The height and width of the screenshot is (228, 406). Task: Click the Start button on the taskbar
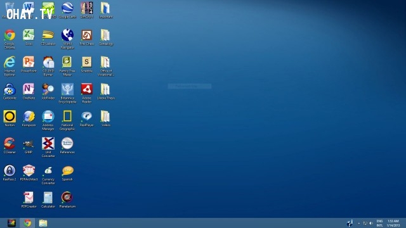coord(11,223)
